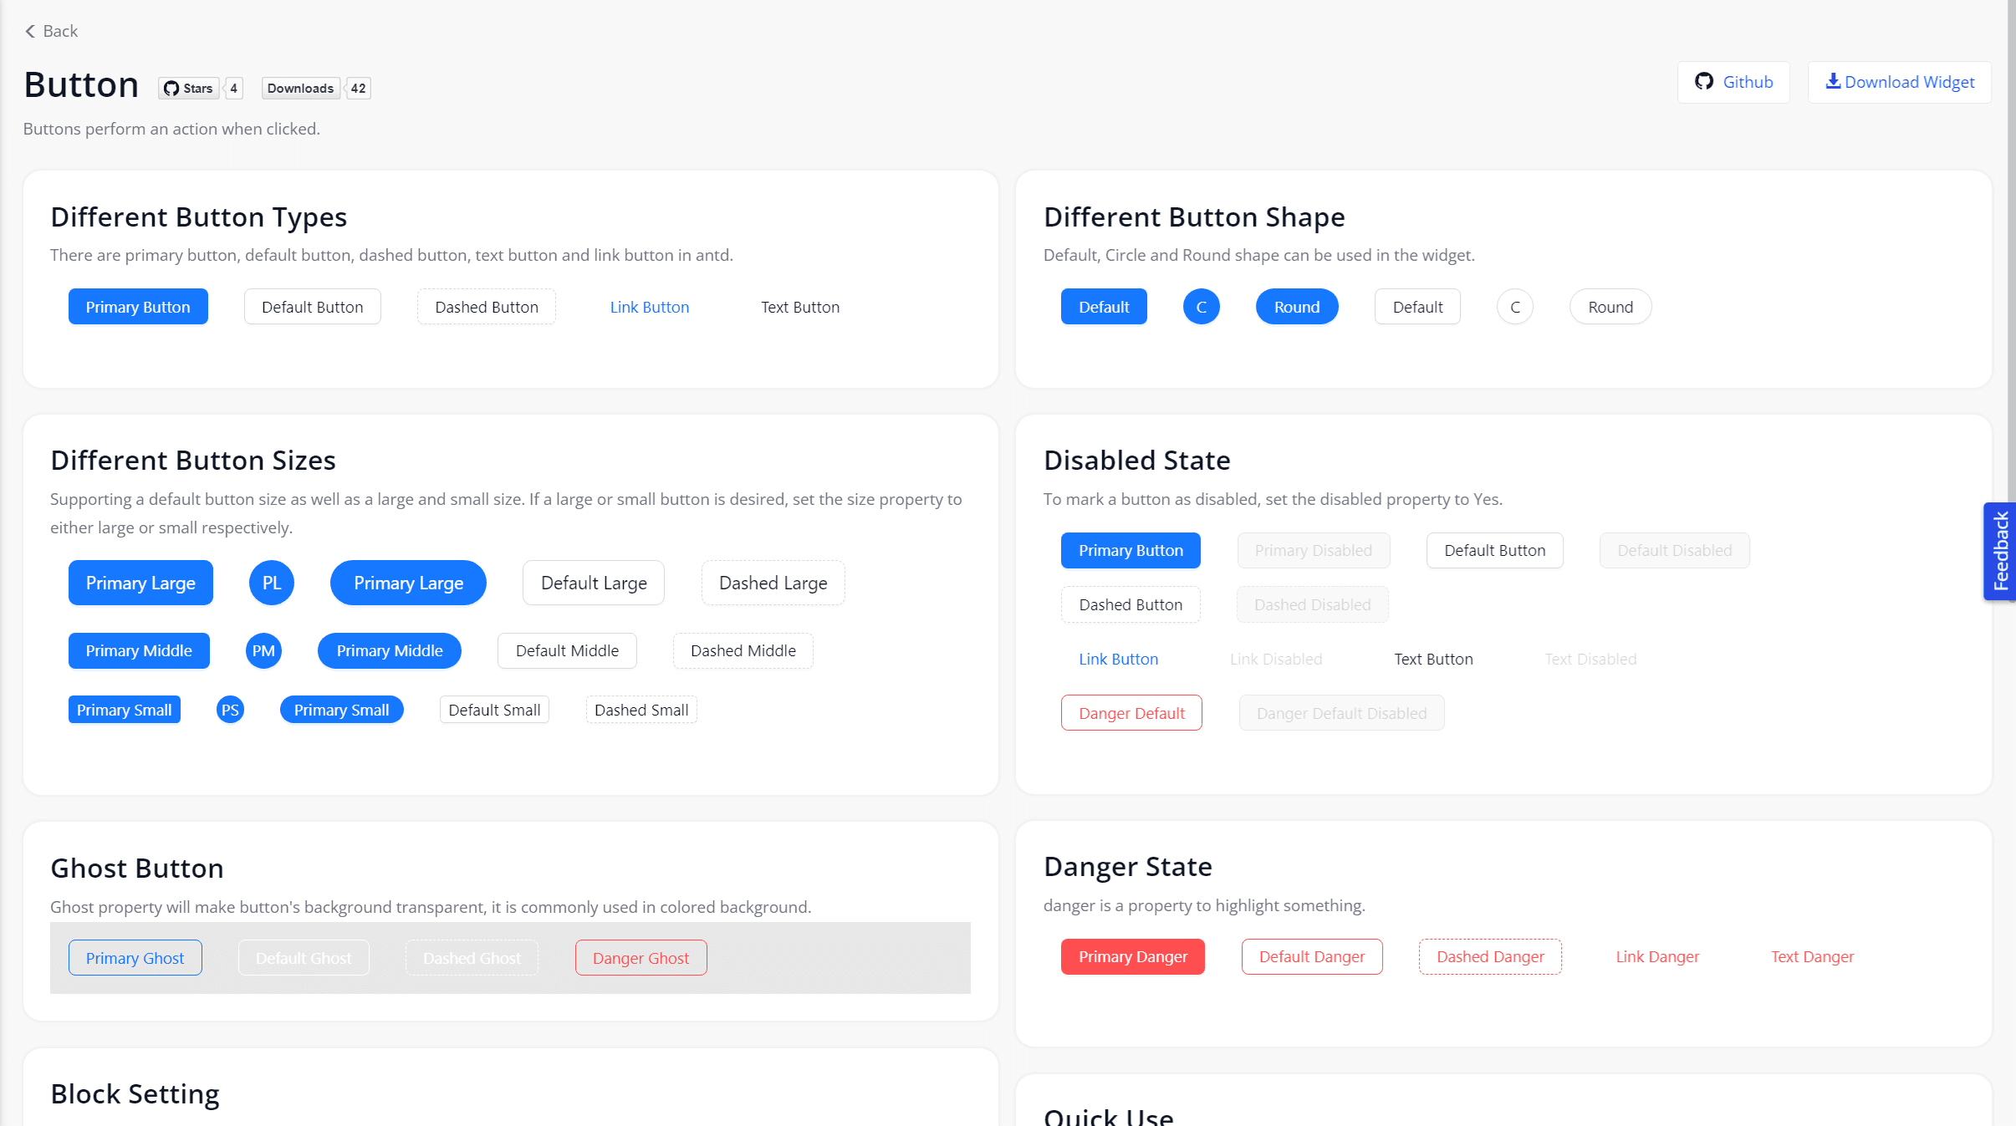Click the Downloads count badge
This screenshot has width=2016, height=1126.
tap(299, 87)
